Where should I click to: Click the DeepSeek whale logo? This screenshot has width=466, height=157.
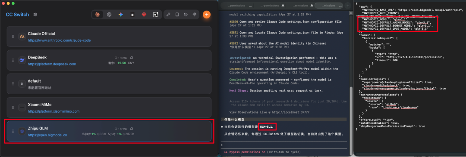(22, 60)
